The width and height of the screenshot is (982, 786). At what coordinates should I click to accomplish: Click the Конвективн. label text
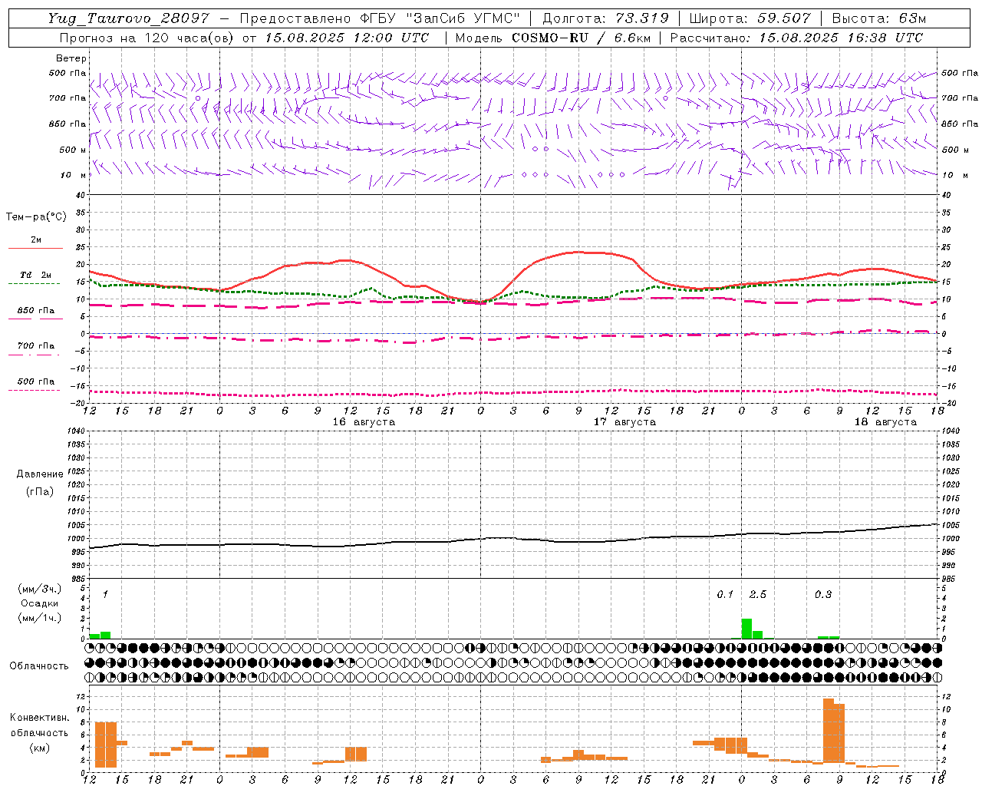(x=39, y=718)
